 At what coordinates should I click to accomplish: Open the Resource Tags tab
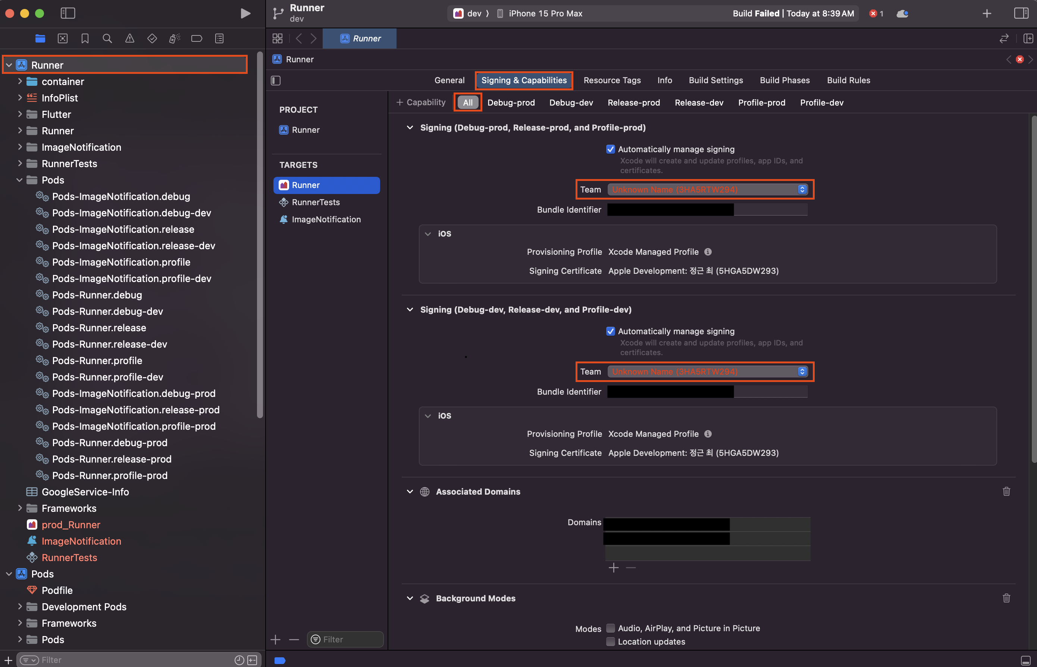[612, 80]
